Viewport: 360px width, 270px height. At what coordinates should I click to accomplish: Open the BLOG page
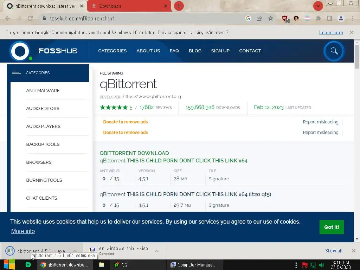pyautogui.click(x=195, y=51)
